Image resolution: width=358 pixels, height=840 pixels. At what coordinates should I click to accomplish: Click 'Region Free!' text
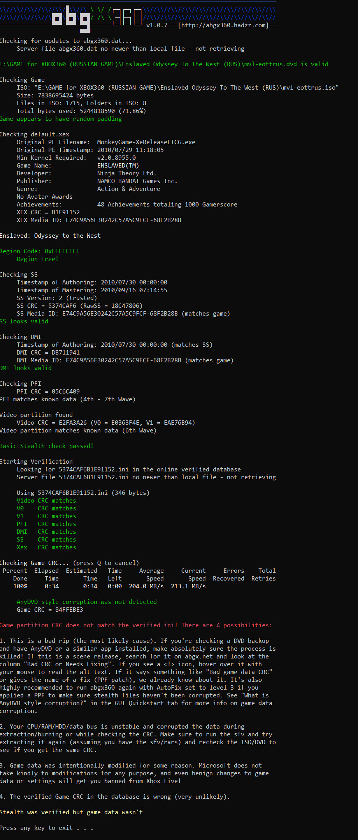37,259
